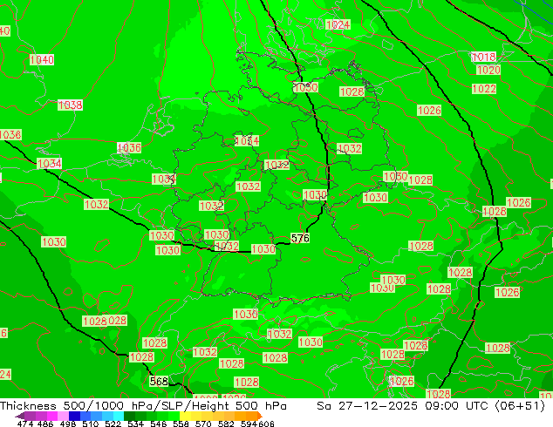Click the 1036 pressure label

(129, 147)
